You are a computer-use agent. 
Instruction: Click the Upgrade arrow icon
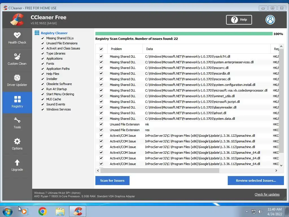click(17, 162)
